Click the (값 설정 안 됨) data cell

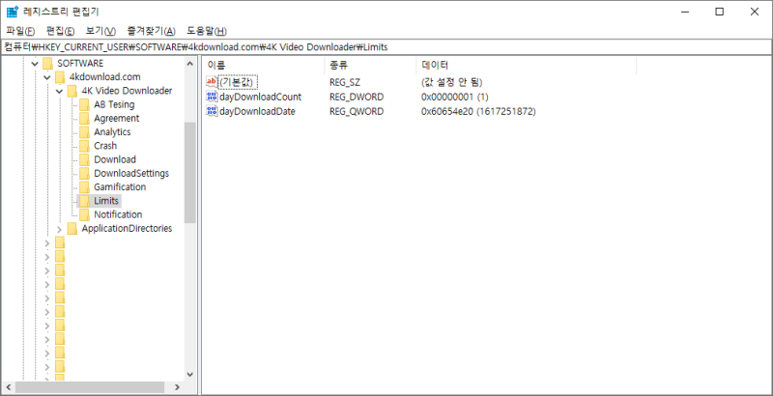click(x=451, y=82)
